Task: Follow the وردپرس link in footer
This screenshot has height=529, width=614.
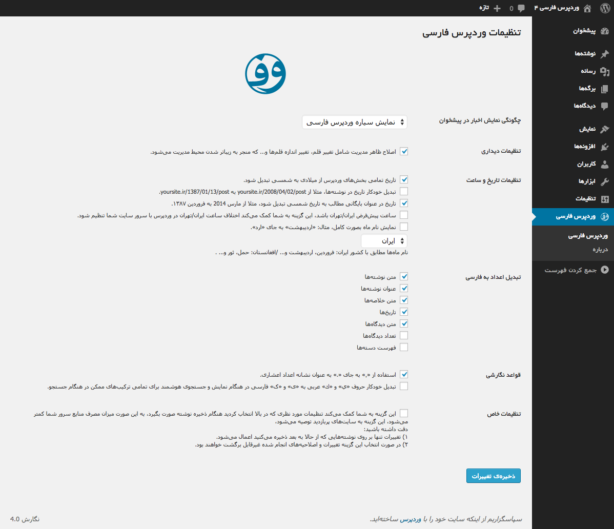Action: tap(411, 519)
